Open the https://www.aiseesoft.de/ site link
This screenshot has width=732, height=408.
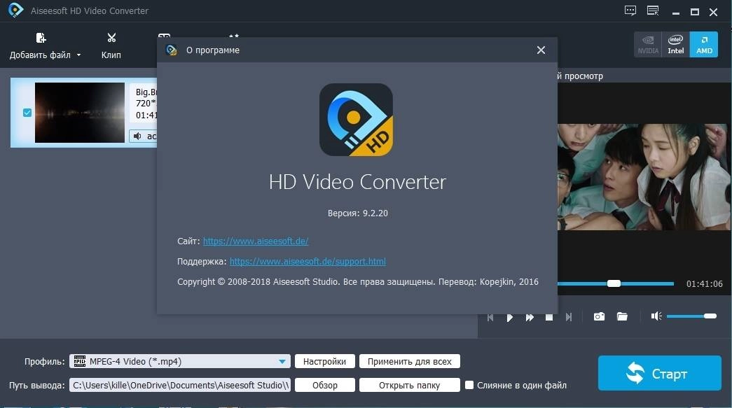click(256, 241)
